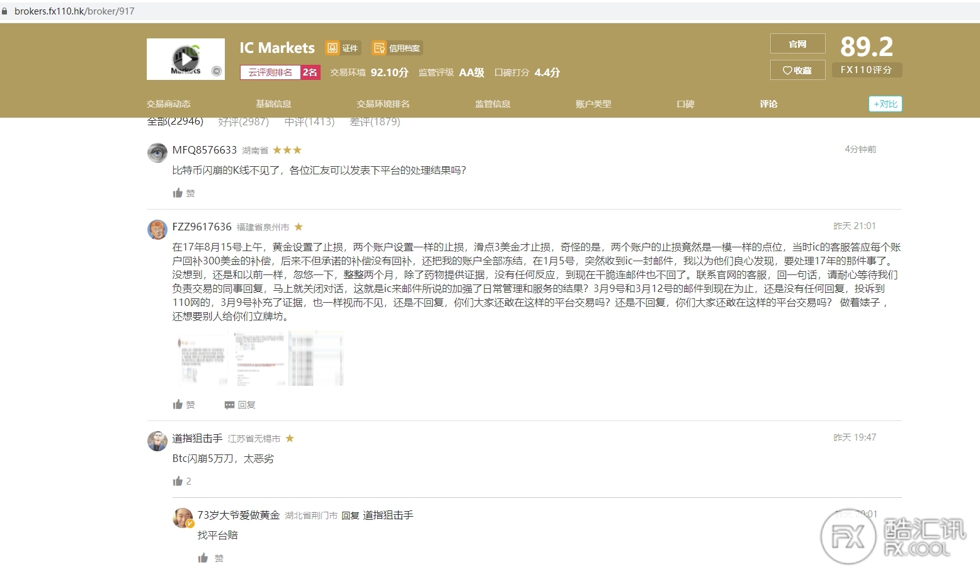Click the 江苏省无锡市 location label
Image resolution: width=980 pixels, height=574 pixels.
click(254, 439)
